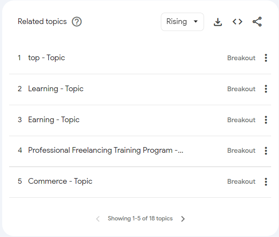The width and height of the screenshot is (279, 237).
Task: Open the 'Earning - Topic' result
Action: (x=54, y=120)
